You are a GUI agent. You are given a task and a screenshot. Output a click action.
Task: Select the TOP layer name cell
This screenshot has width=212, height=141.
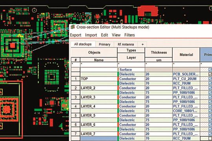point(99,79)
